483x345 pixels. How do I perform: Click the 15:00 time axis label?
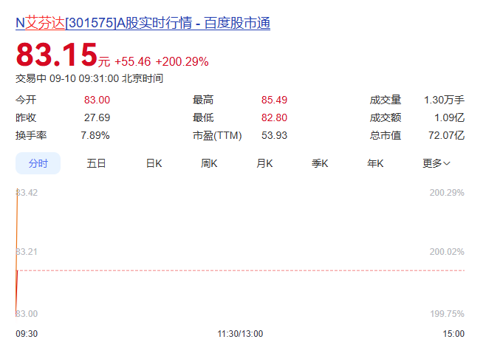pyautogui.click(x=453, y=334)
